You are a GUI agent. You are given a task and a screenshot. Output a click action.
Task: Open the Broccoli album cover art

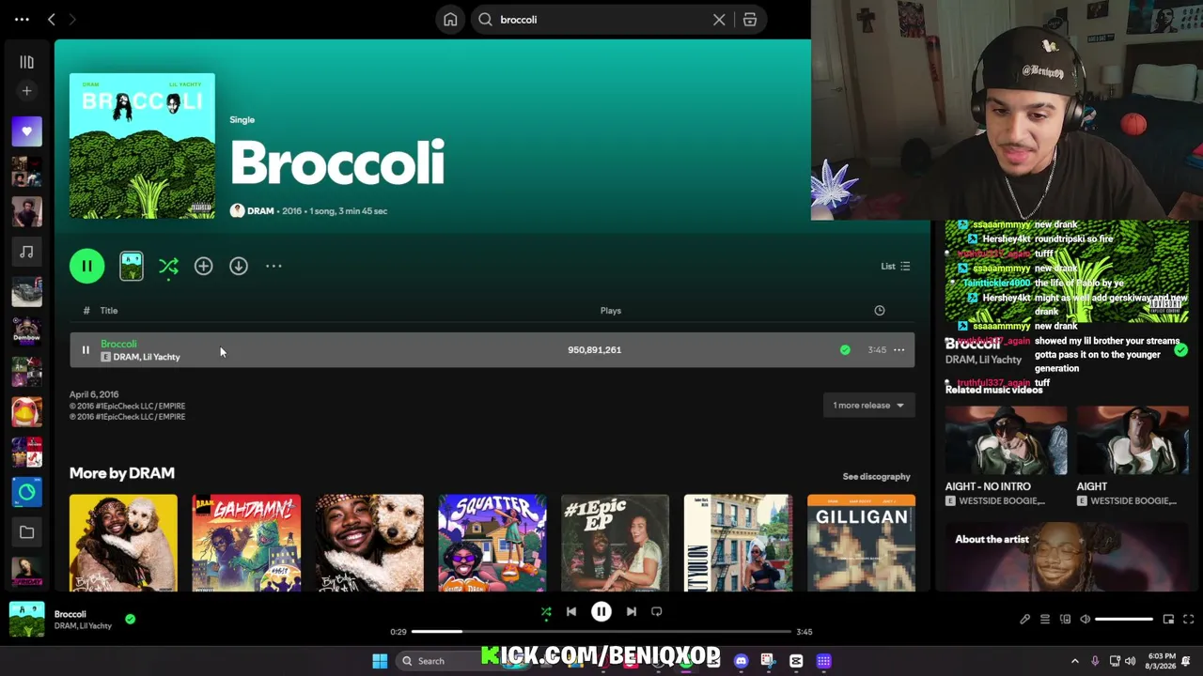(142, 146)
